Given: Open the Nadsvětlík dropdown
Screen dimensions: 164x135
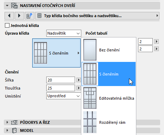Looking at the screenshot, I should [x=64, y=33].
